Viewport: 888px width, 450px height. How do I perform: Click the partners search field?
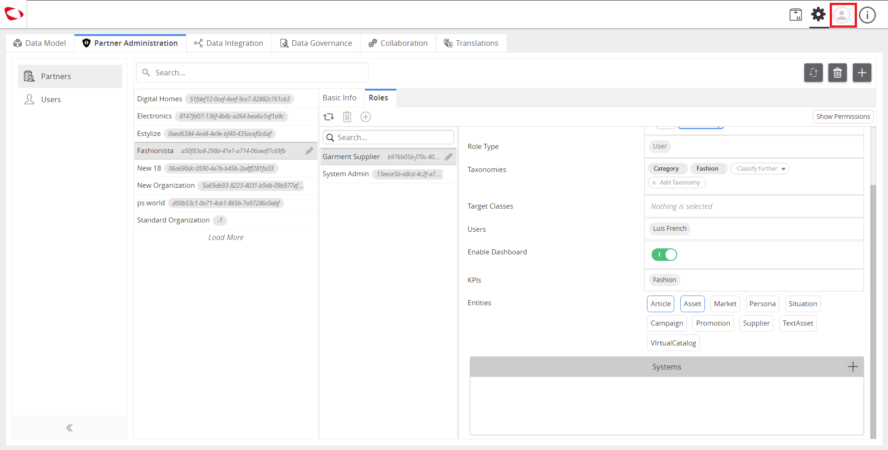pos(253,73)
